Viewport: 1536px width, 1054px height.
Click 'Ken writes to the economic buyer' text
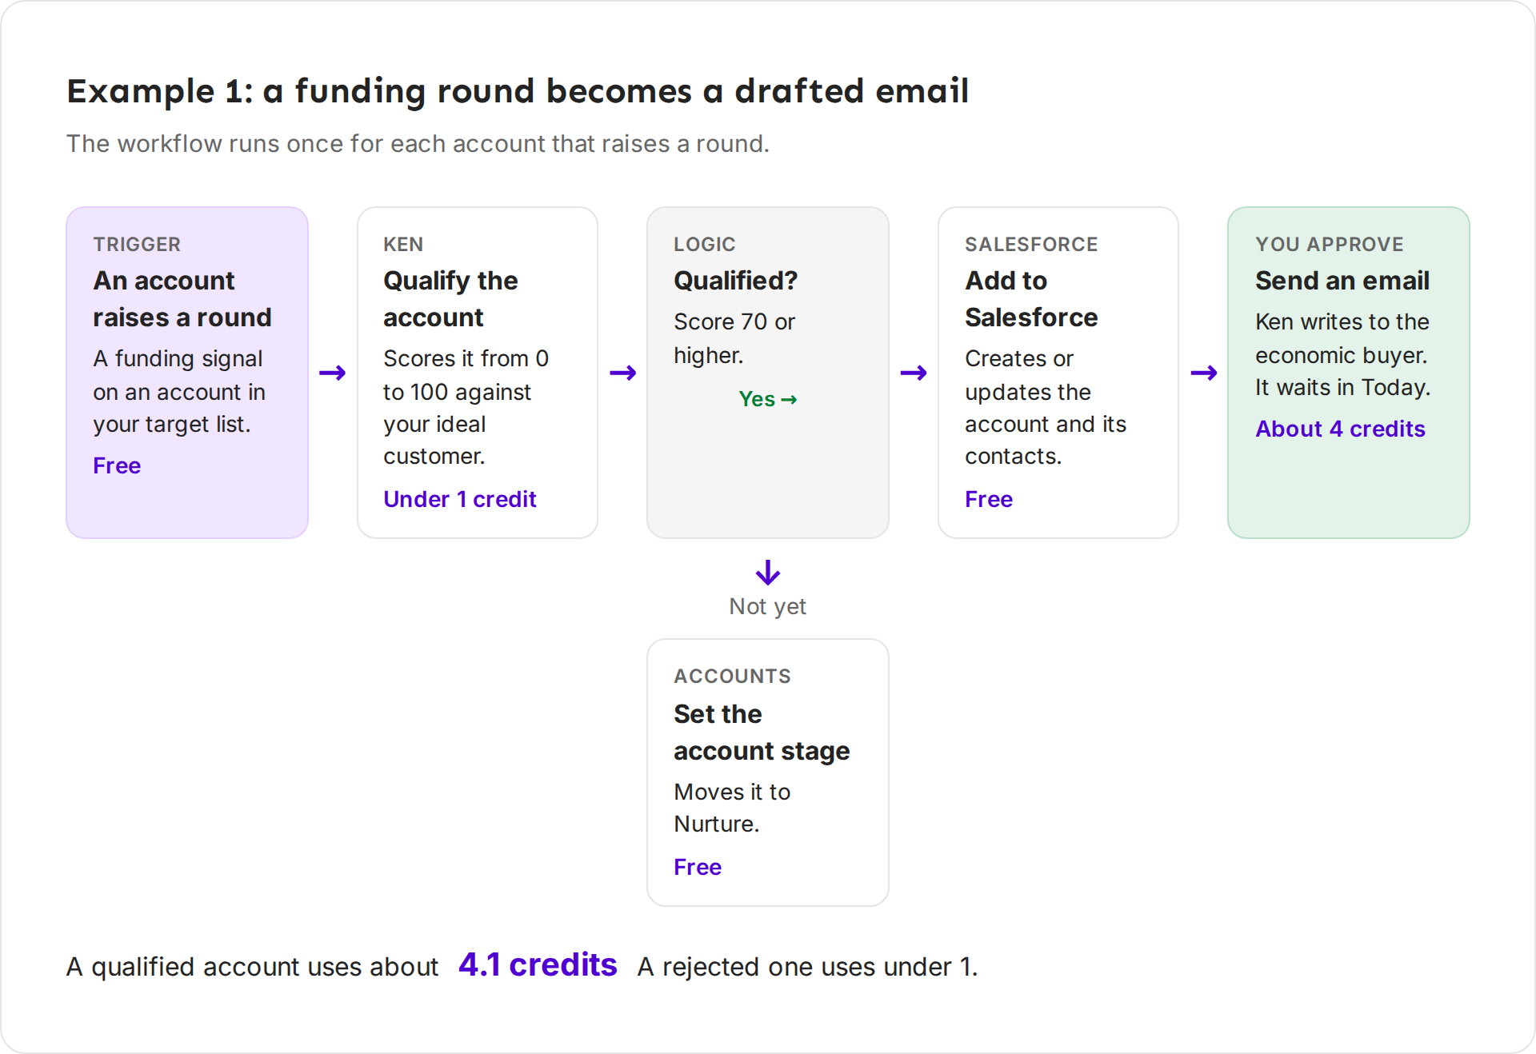1342,354
